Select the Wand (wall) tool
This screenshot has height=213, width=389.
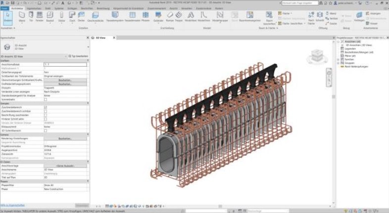pyautogui.click(x=22, y=17)
